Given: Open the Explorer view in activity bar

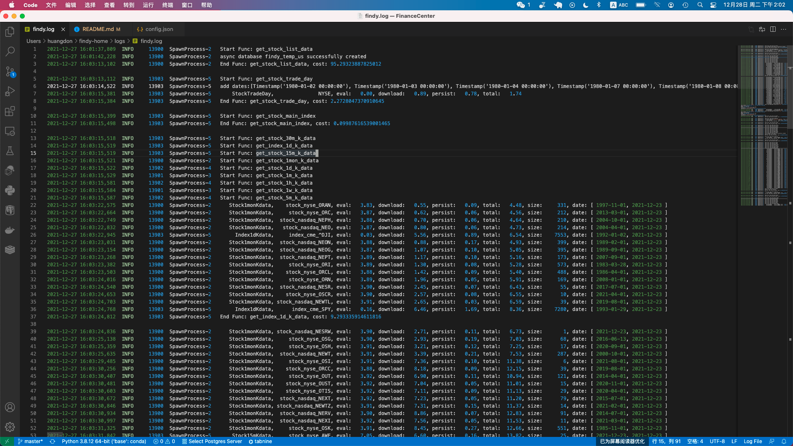Looking at the screenshot, I should (x=10, y=32).
